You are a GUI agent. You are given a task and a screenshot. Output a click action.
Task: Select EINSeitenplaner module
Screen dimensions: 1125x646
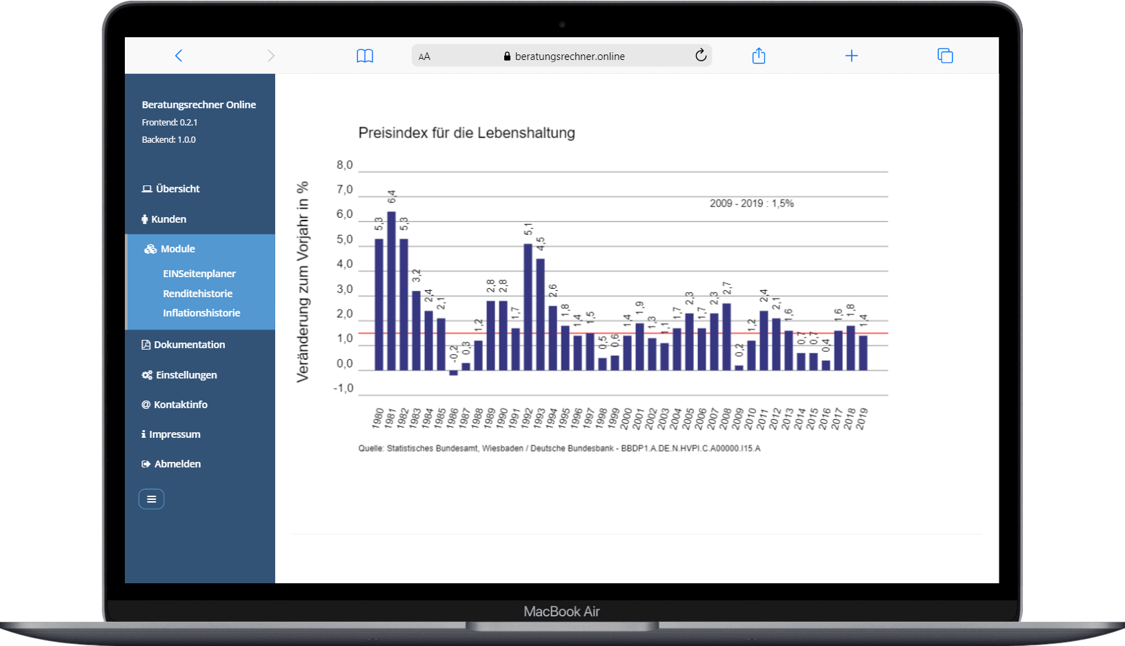coord(199,274)
